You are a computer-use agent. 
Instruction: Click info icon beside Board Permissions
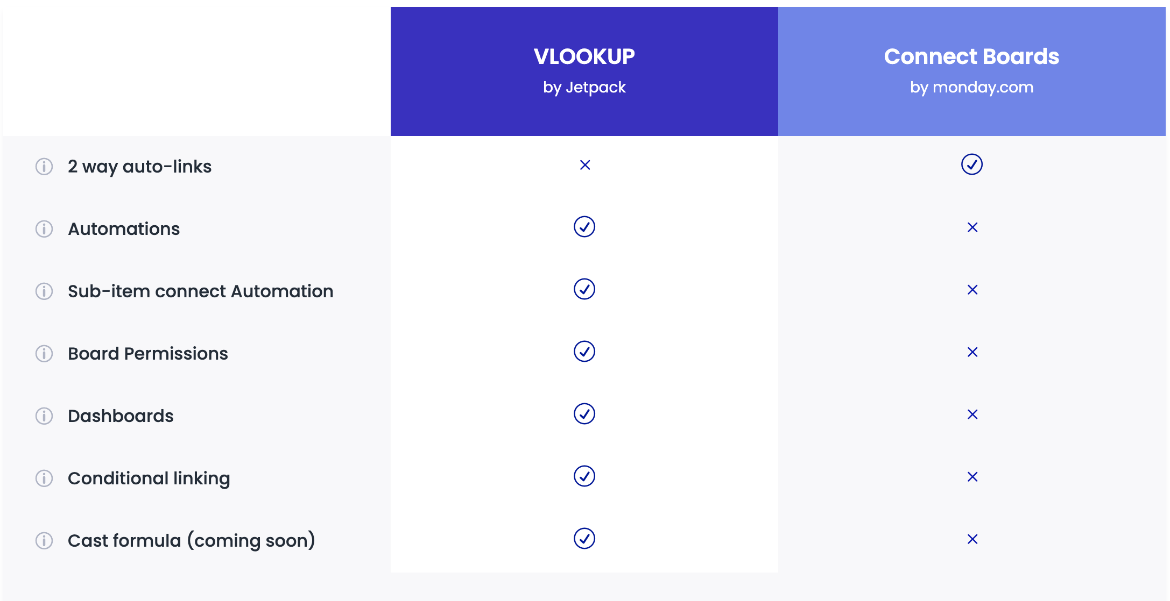(44, 354)
